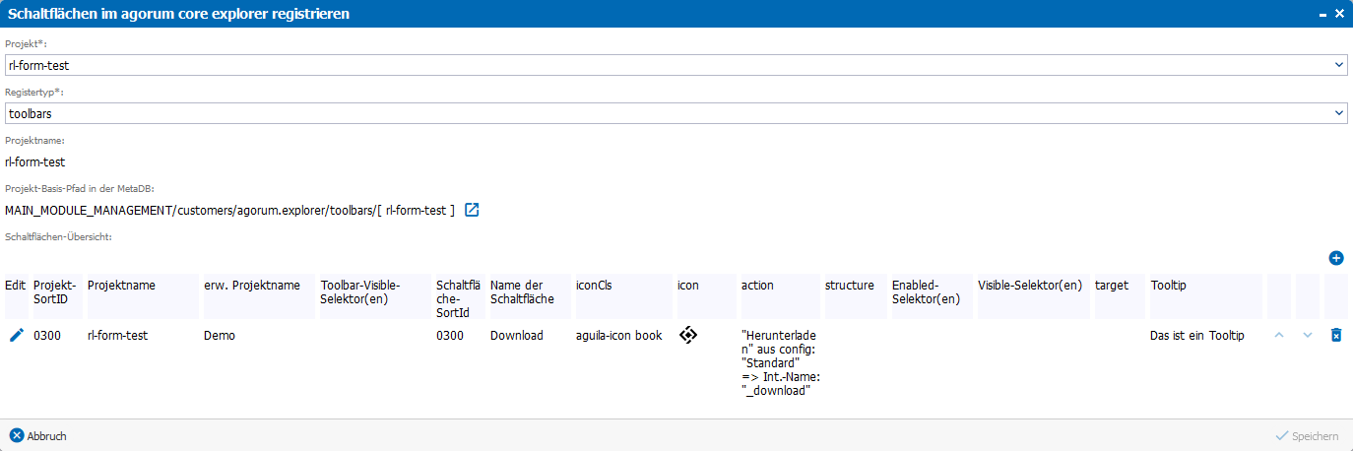Add a new button with the plus icon
Image resolution: width=1353 pixels, height=451 pixels.
point(1336,258)
